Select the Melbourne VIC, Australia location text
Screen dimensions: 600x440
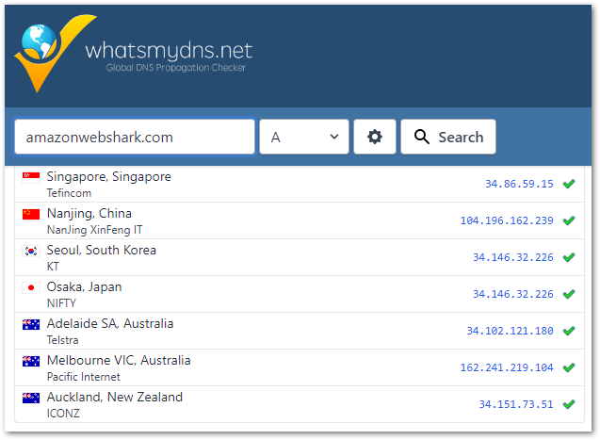coord(119,361)
